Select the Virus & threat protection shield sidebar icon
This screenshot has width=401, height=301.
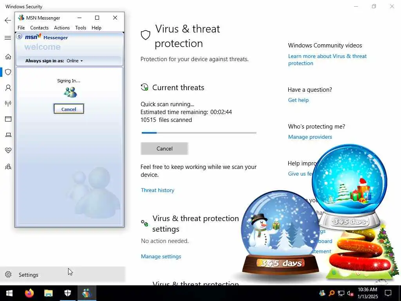coord(8,72)
